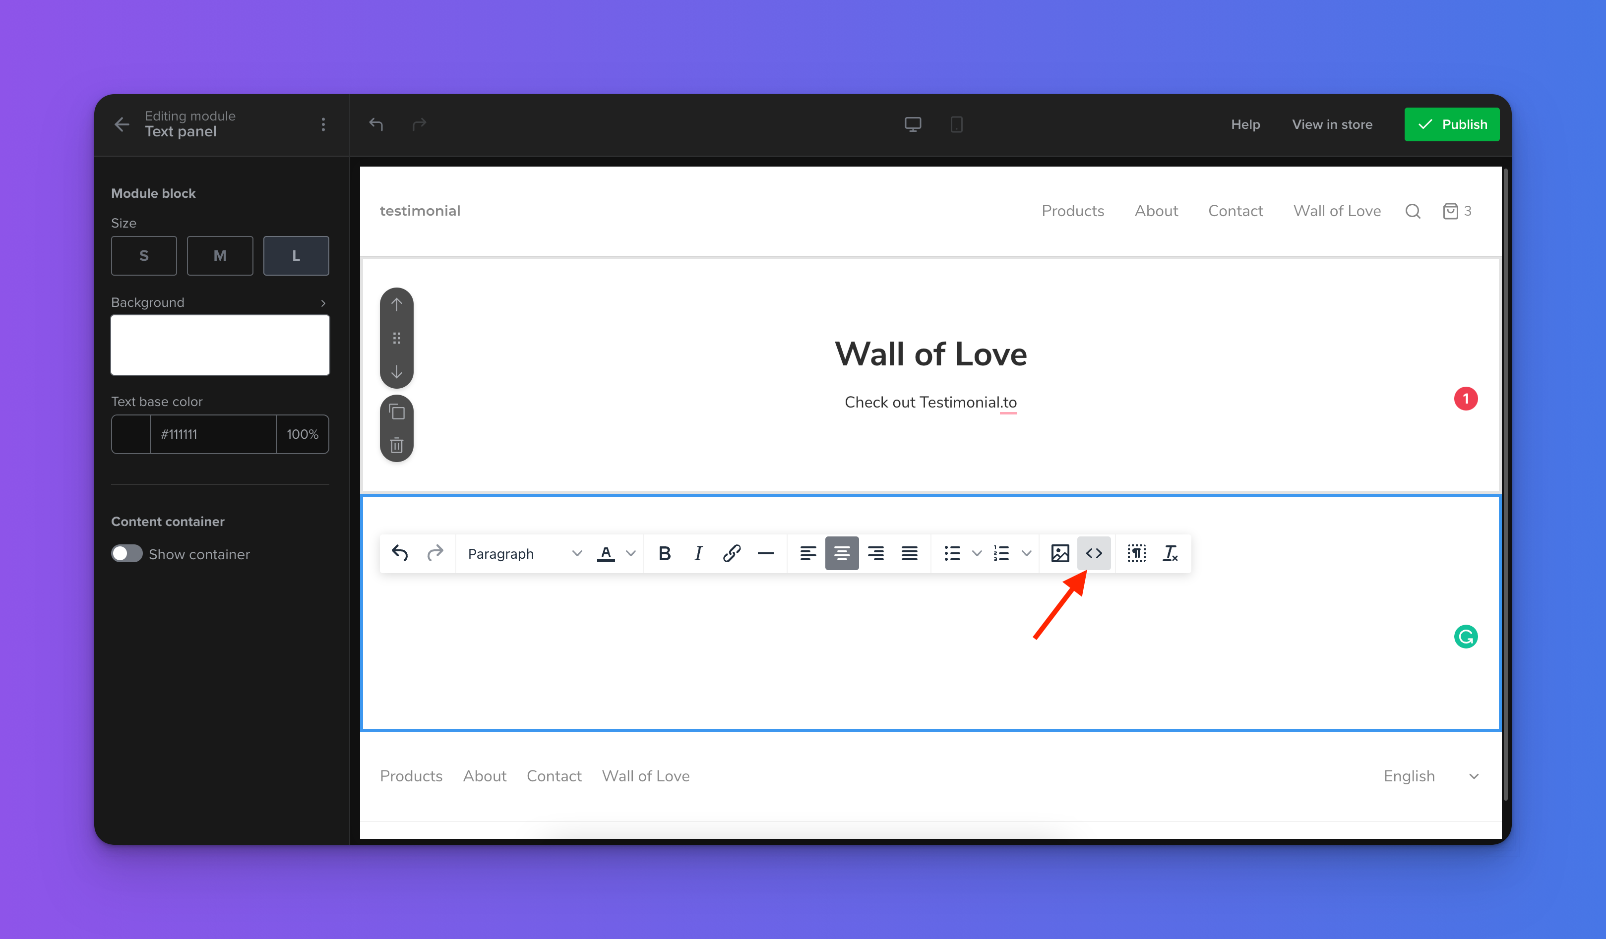This screenshot has width=1606, height=939.
Task: Publish the store changes
Action: click(1452, 124)
